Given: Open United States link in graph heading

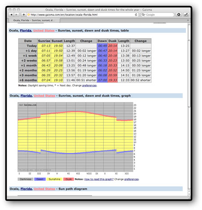Looking at the screenshot, I should tap(44, 96).
